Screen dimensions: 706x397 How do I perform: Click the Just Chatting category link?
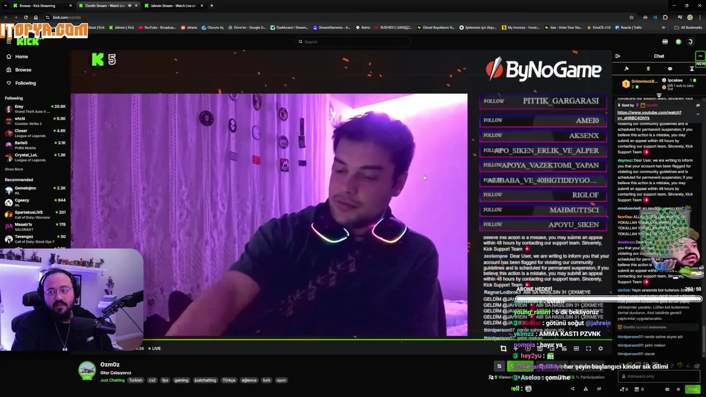click(x=113, y=380)
